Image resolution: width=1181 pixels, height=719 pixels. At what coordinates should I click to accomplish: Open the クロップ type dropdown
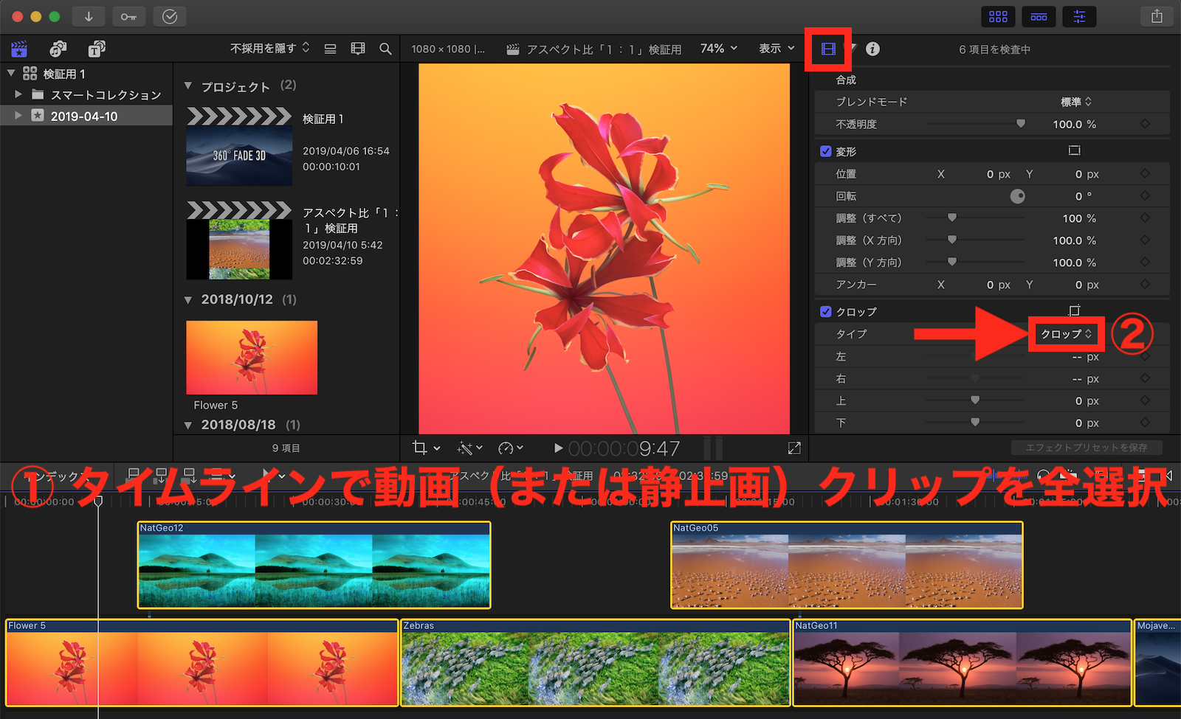click(x=1066, y=334)
